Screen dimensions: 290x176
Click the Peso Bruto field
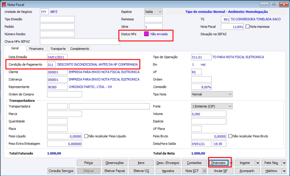point(209,136)
